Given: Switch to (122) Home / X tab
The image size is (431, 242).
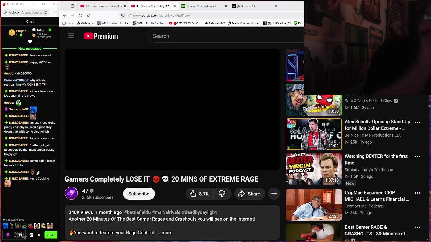Looking at the screenshot, I should click(x=255, y=6).
